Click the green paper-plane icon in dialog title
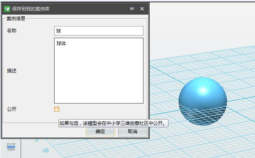Viewport: 255px width, 158px height. pyautogui.click(x=7, y=9)
